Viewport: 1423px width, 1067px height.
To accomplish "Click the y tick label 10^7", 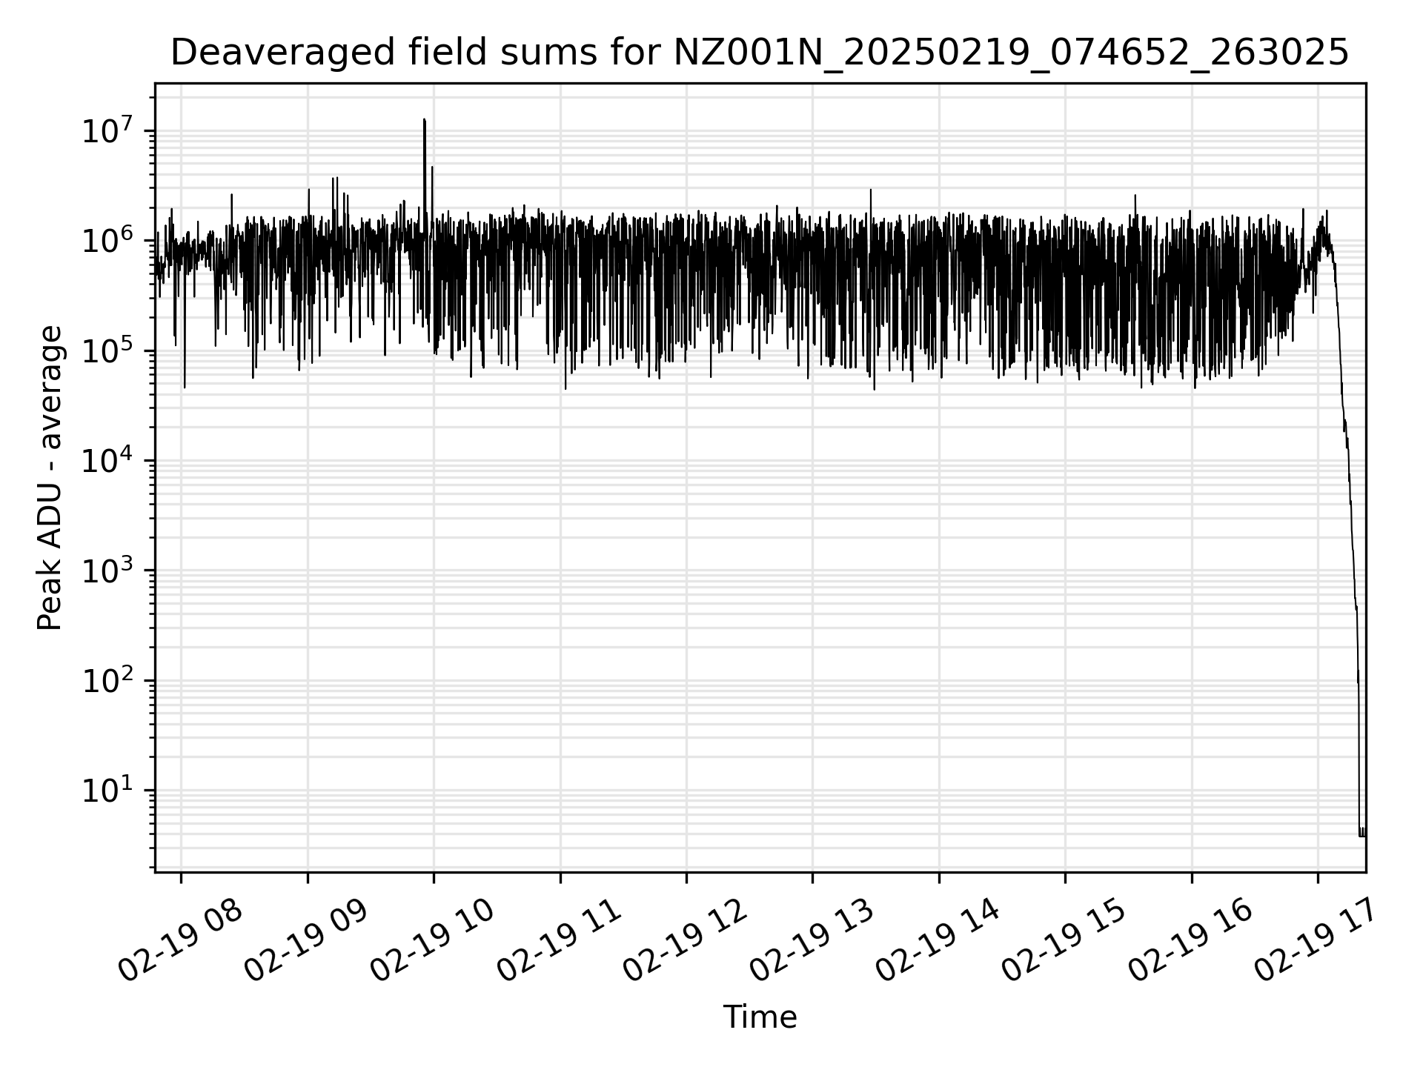I will (x=108, y=130).
